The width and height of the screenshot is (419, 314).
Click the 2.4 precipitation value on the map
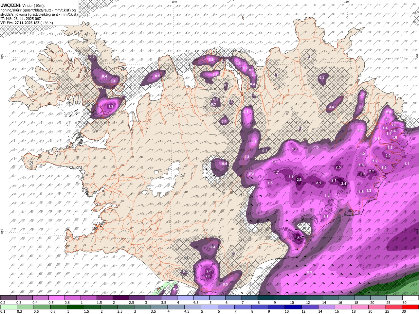(x=344, y=183)
